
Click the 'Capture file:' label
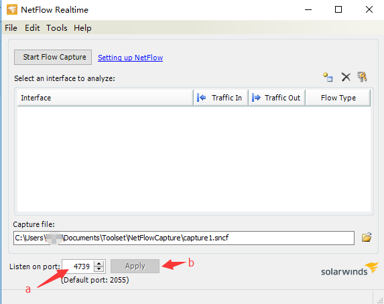(34, 224)
